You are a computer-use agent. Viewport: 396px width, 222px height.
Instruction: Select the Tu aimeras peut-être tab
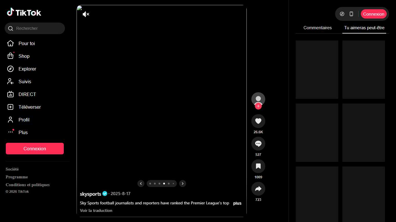click(364, 28)
